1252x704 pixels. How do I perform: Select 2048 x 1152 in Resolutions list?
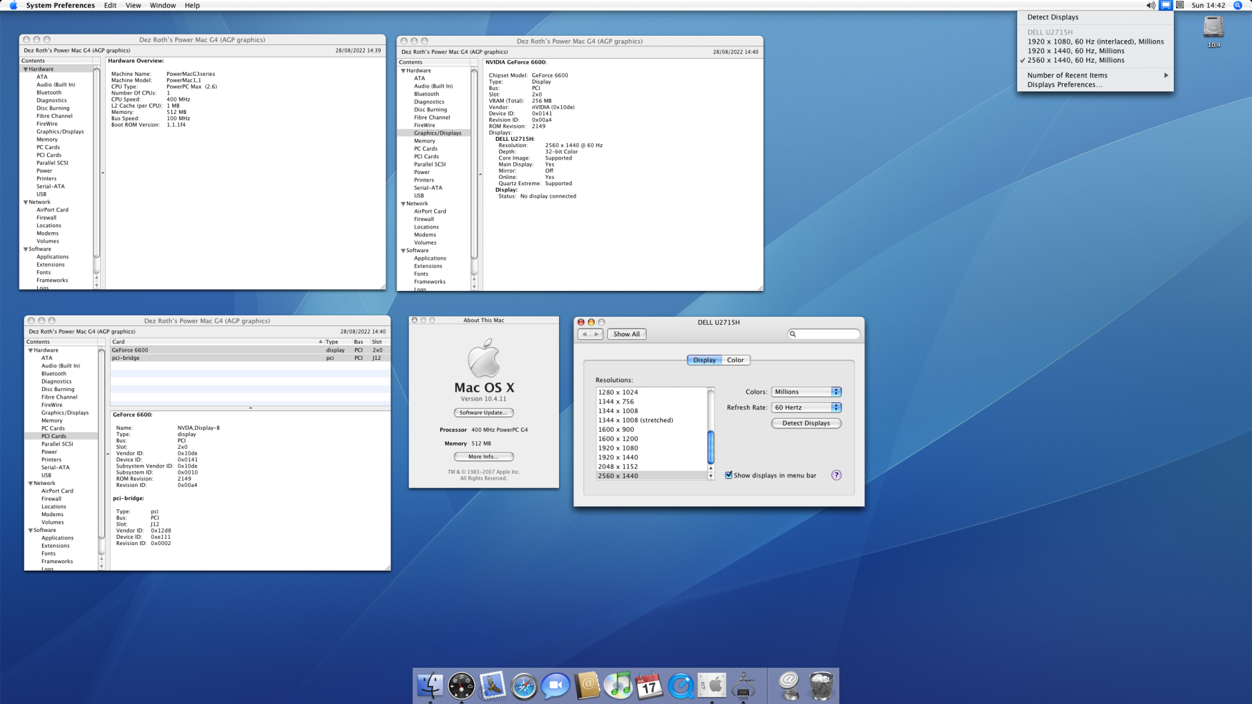[x=652, y=467]
